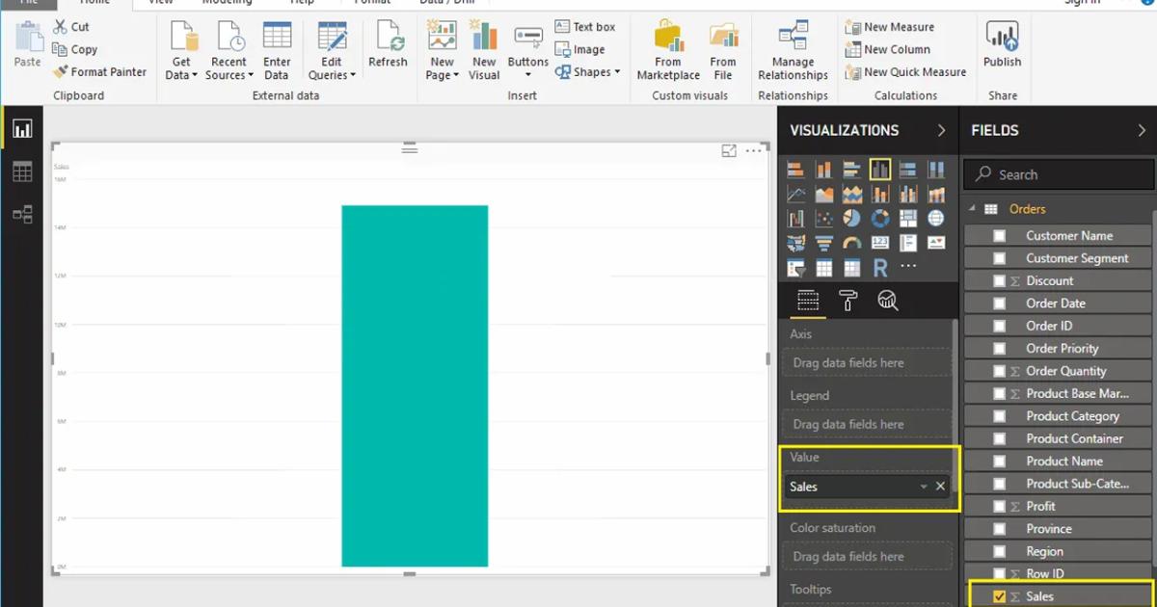Viewport: 1157px width, 607px height.
Task: Select the R script visual
Action: pyautogui.click(x=880, y=268)
